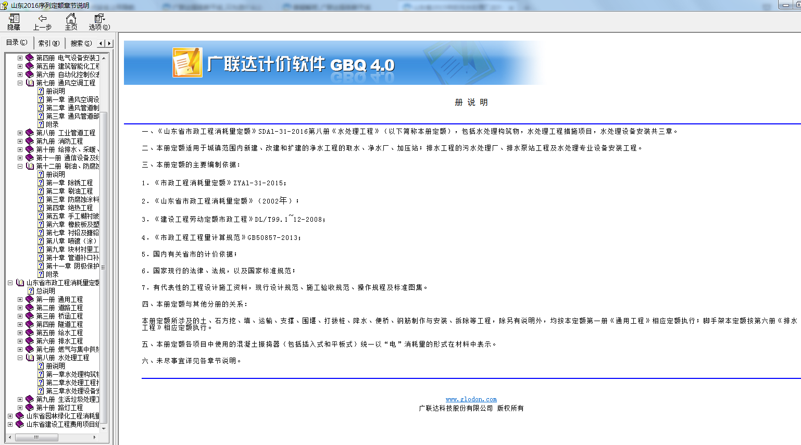Click the 广联达计价软件 logo icon in banner
801x445 pixels.
tap(187, 62)
